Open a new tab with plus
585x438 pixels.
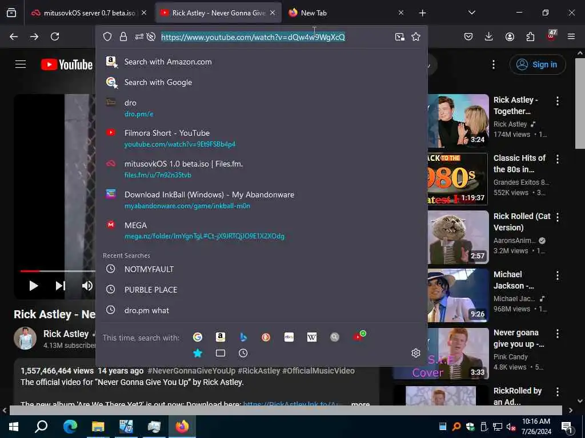coord(422,13)
